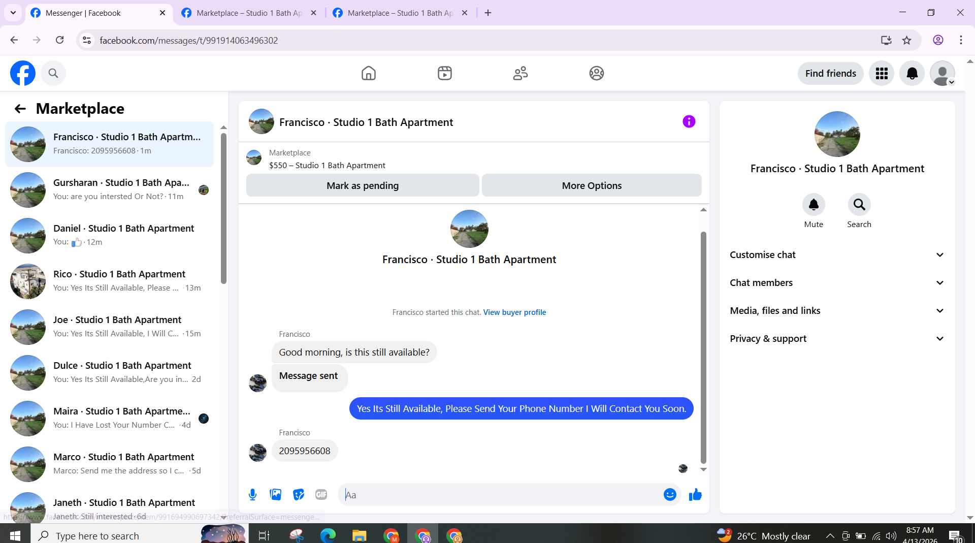Open the purple conversation information icon
This screenshot has height=543, width=975.
689,121
